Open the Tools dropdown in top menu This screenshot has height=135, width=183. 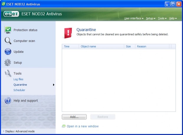tap(162, 18)
